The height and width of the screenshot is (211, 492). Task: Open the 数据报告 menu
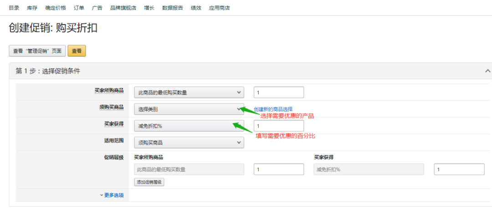(x=173, y=8)
